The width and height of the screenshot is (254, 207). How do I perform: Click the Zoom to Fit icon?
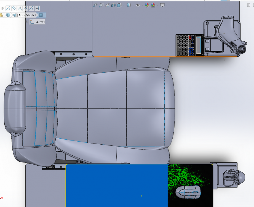coord(95,5)
